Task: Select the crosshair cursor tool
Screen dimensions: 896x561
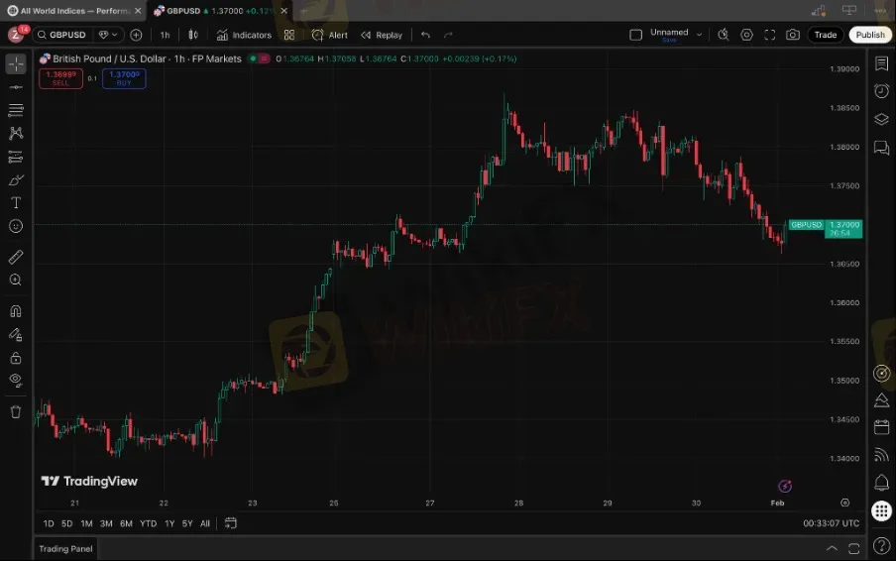Action: tap(16, 64)
